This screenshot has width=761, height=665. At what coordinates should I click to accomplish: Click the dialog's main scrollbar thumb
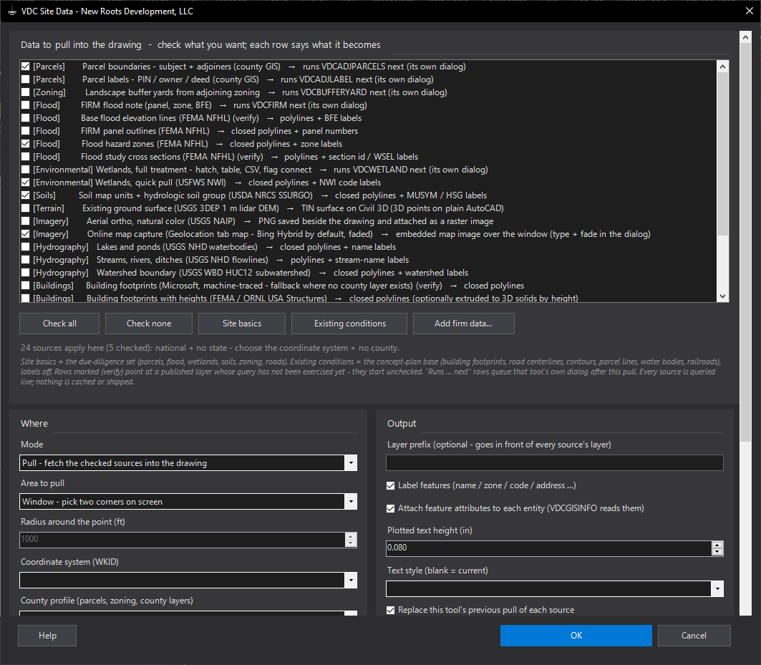(x=745, y=243)
